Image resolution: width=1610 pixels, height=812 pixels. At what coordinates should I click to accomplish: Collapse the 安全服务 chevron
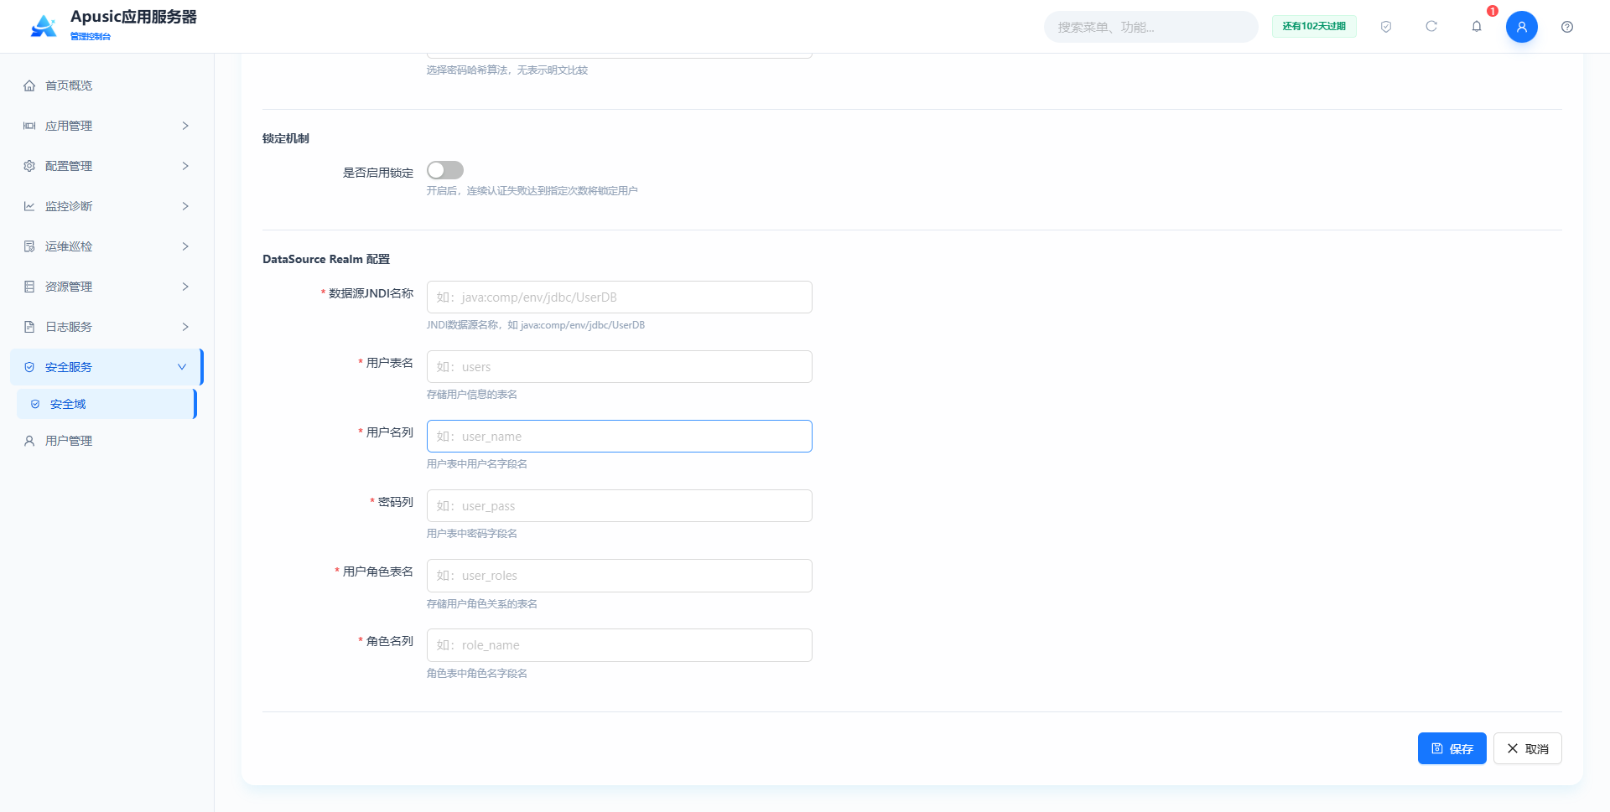182,367
